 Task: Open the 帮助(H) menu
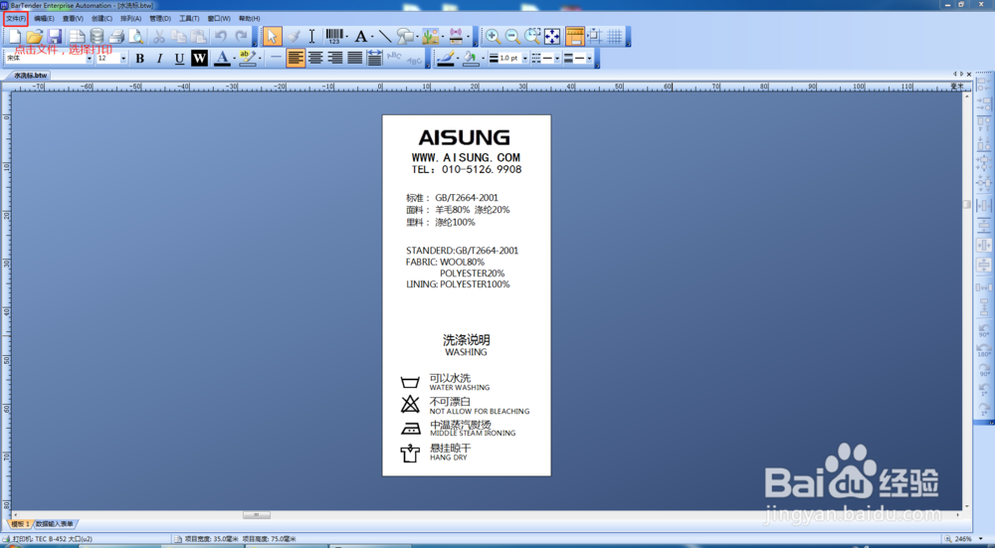click(x=249, y=18)
